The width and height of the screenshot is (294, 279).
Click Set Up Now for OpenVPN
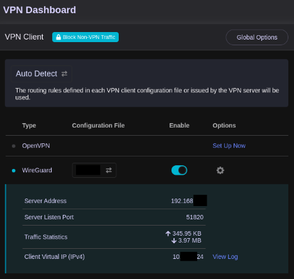point(229,146)
